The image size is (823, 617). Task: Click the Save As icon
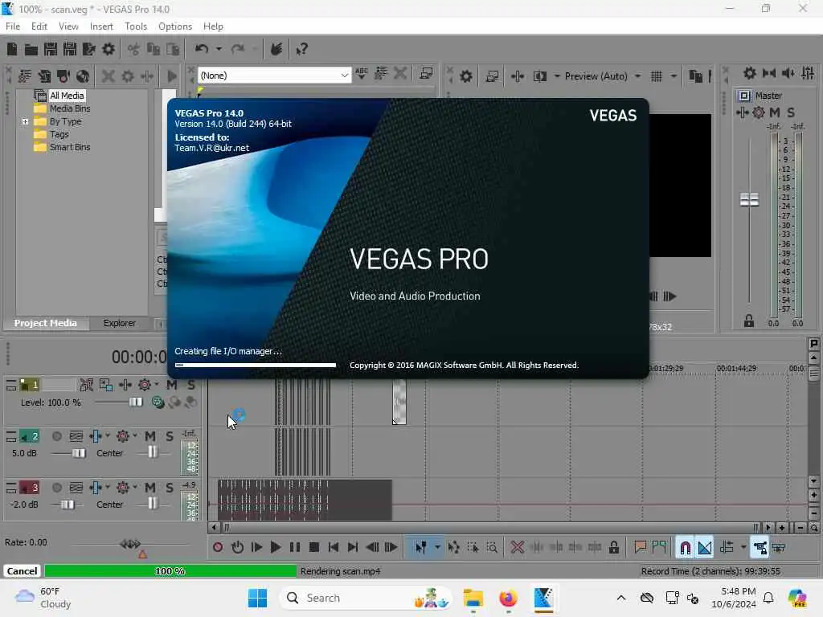(x=70, y=49)
